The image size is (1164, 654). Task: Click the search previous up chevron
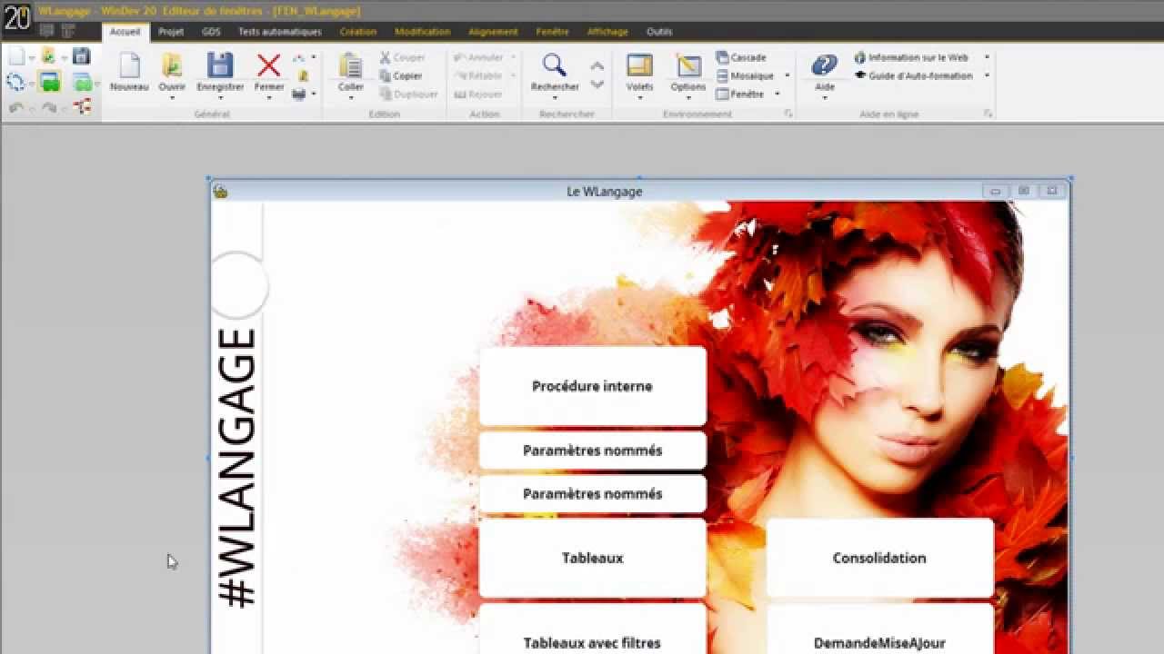pyautogui.click(x=597, y=65)
